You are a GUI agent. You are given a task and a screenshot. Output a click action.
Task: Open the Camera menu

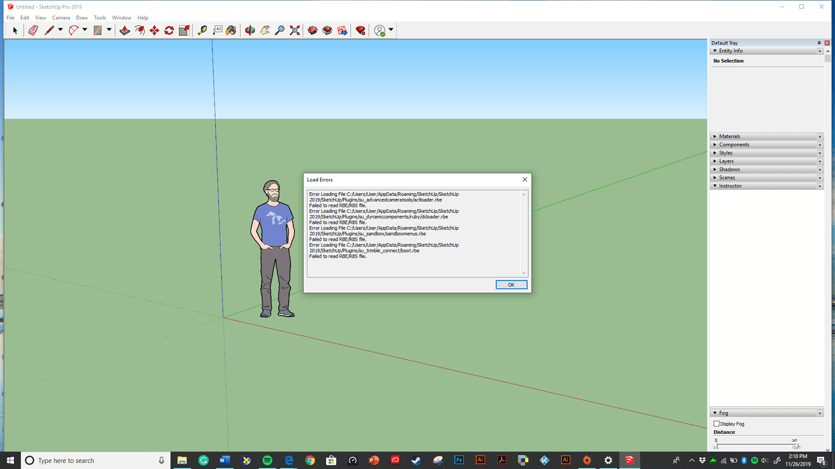click(x=61, y=18)
